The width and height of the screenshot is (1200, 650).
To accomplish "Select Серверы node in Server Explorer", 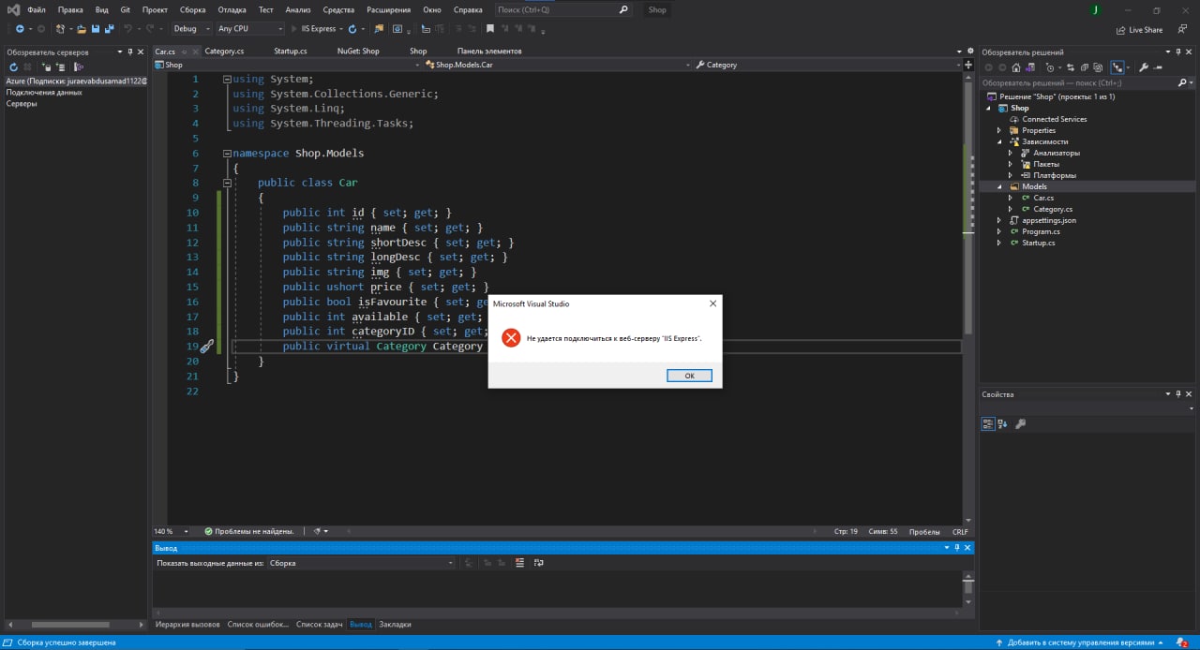I will pos(22,104).
